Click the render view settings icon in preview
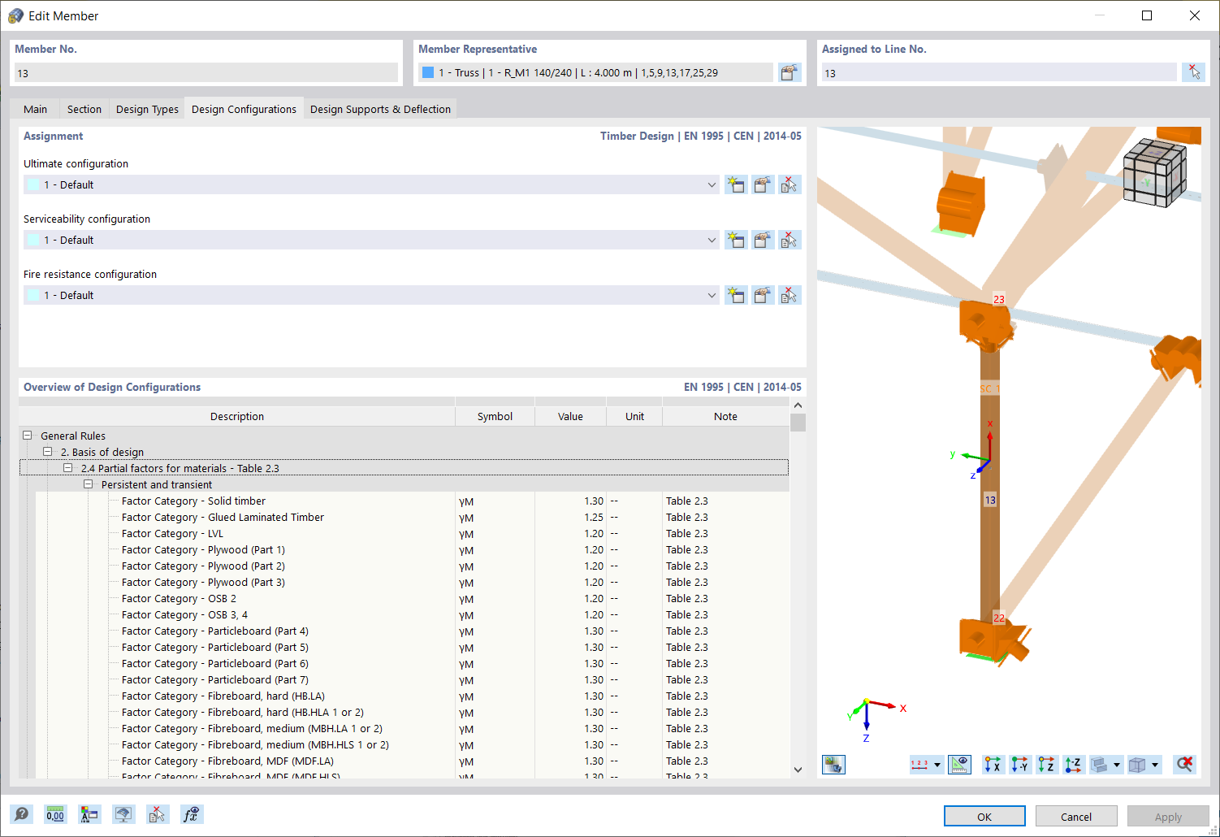 pyautogui.click(x=833, y=765)
